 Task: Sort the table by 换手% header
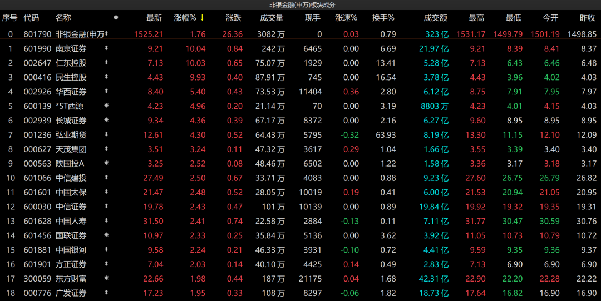point(383,18)
